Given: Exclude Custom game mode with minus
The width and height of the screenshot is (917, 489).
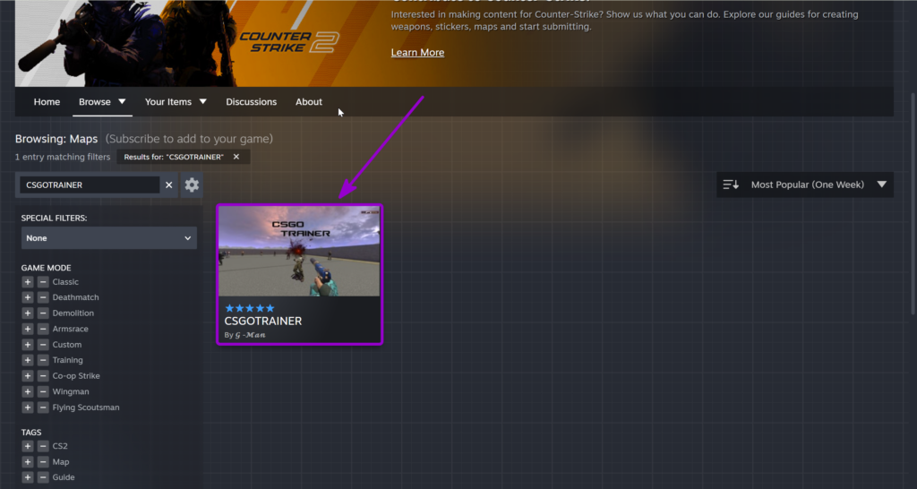Looking at the screenshot, I should tap(43, 345).
